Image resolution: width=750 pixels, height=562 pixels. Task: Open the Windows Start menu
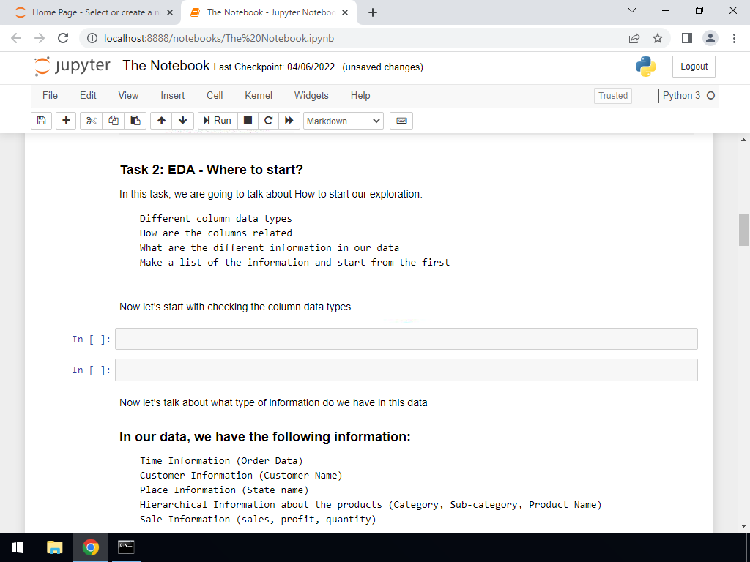18,547
